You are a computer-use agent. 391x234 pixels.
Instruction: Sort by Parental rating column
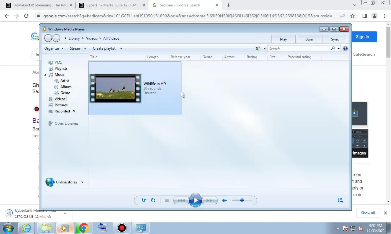tap(304, 57)
